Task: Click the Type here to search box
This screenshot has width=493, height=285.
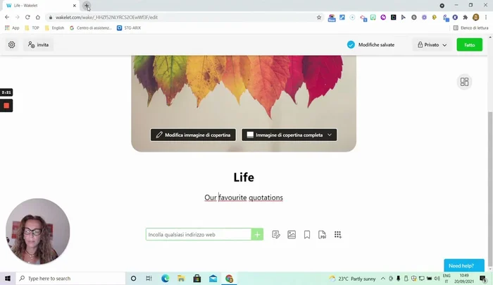Action: tap(70, 279)
